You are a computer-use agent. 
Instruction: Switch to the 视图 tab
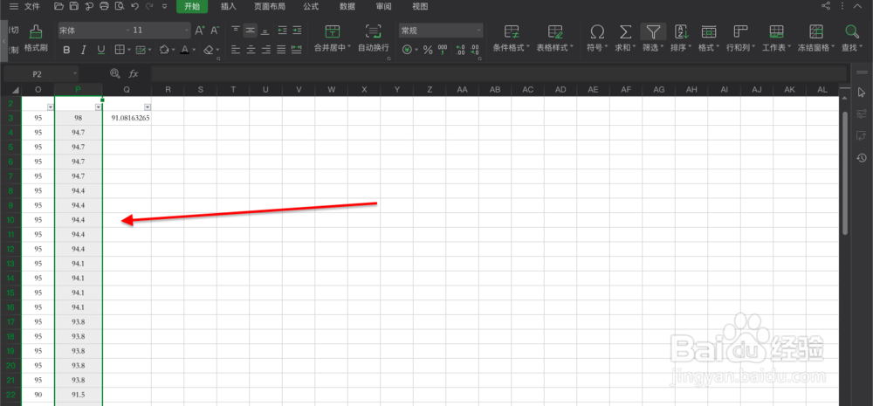(x=420, y=7)
